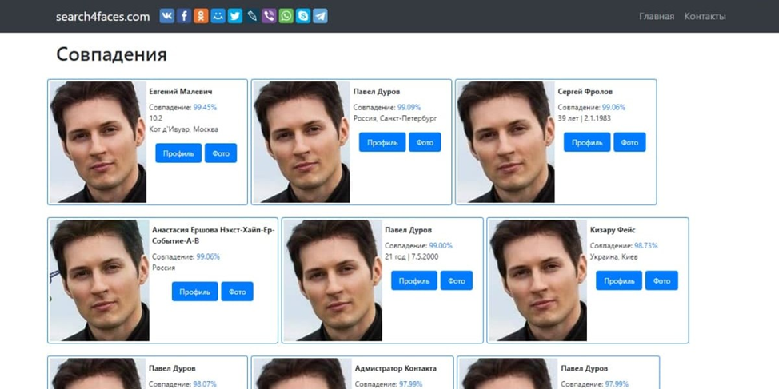Image resolution: width=779 pixels, height=389 pixels.
Task: Open the Контакты nav item
Action: 705,16
